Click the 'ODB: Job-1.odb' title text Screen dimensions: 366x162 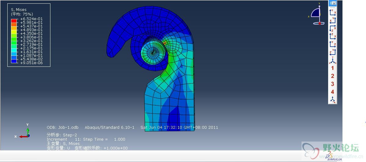[x=63, y=128]
